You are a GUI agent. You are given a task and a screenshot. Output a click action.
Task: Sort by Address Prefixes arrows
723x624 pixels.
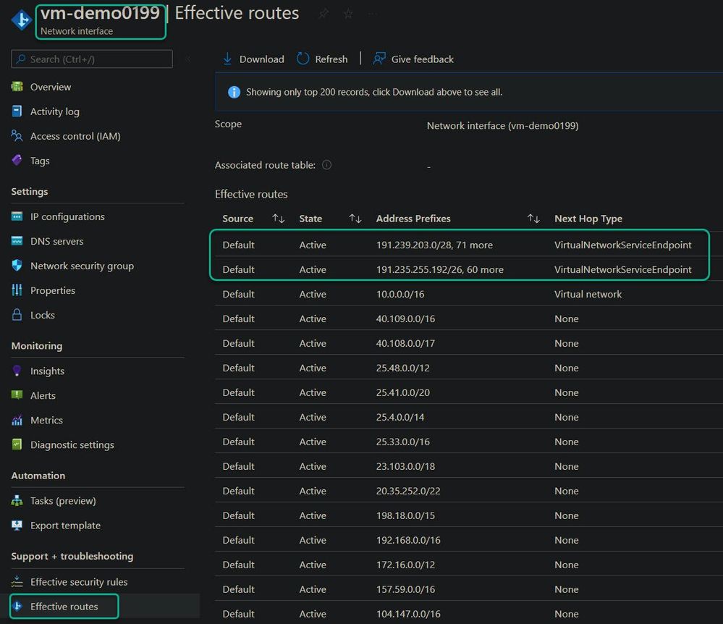click(x=533, y=219)
